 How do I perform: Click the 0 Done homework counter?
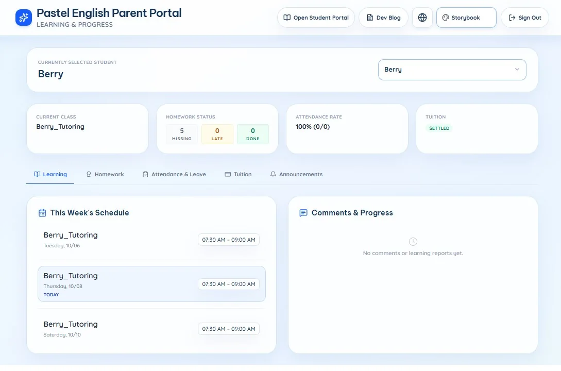252,134
